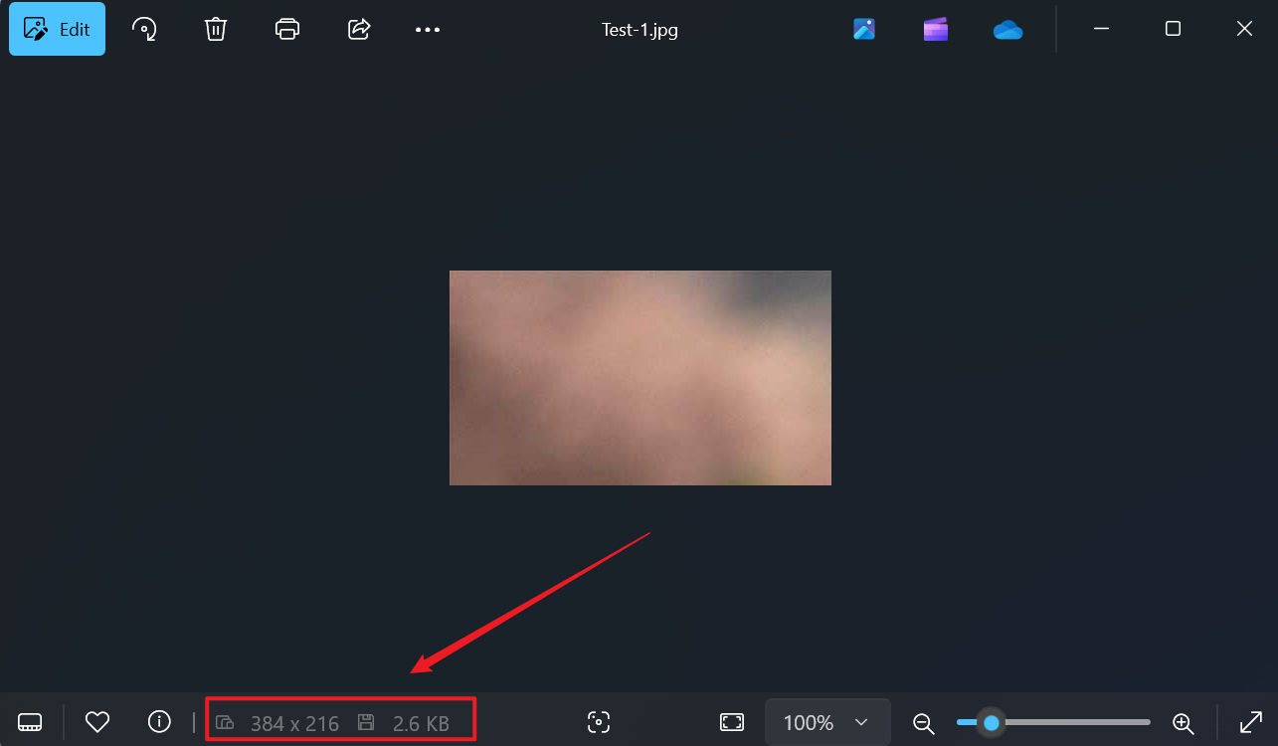
Task: Fit the image to the window
Action: tap(731, 722)
